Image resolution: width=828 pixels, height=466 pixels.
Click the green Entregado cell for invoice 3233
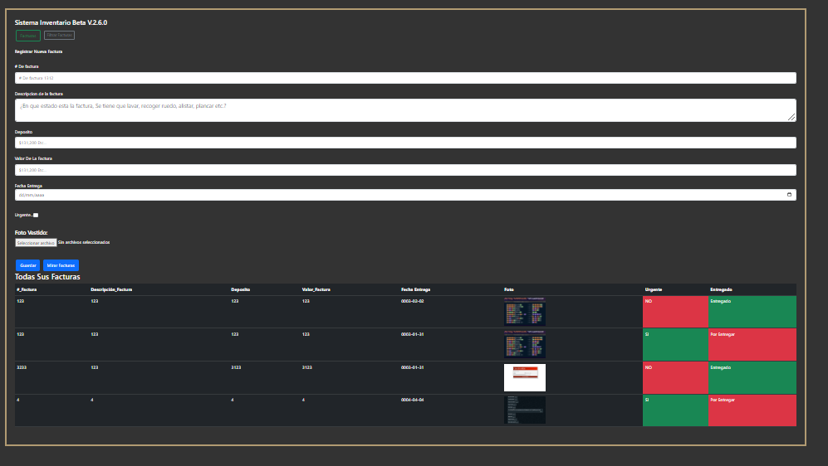coord(752,377)
